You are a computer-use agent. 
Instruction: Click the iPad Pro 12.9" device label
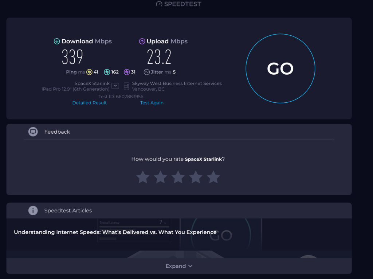tap(75, 89)
